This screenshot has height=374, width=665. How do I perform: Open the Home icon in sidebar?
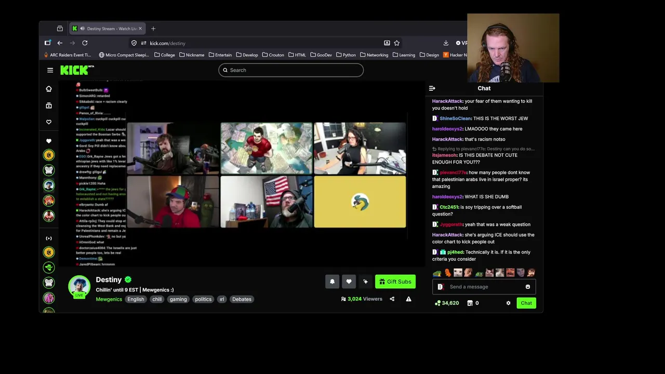(x=49, y=89)
